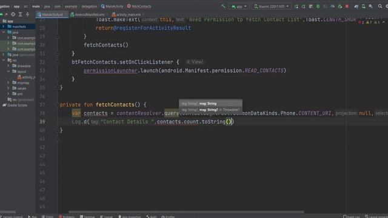Expand the first com.example package

pyautogui.click(x=8, y=38)
